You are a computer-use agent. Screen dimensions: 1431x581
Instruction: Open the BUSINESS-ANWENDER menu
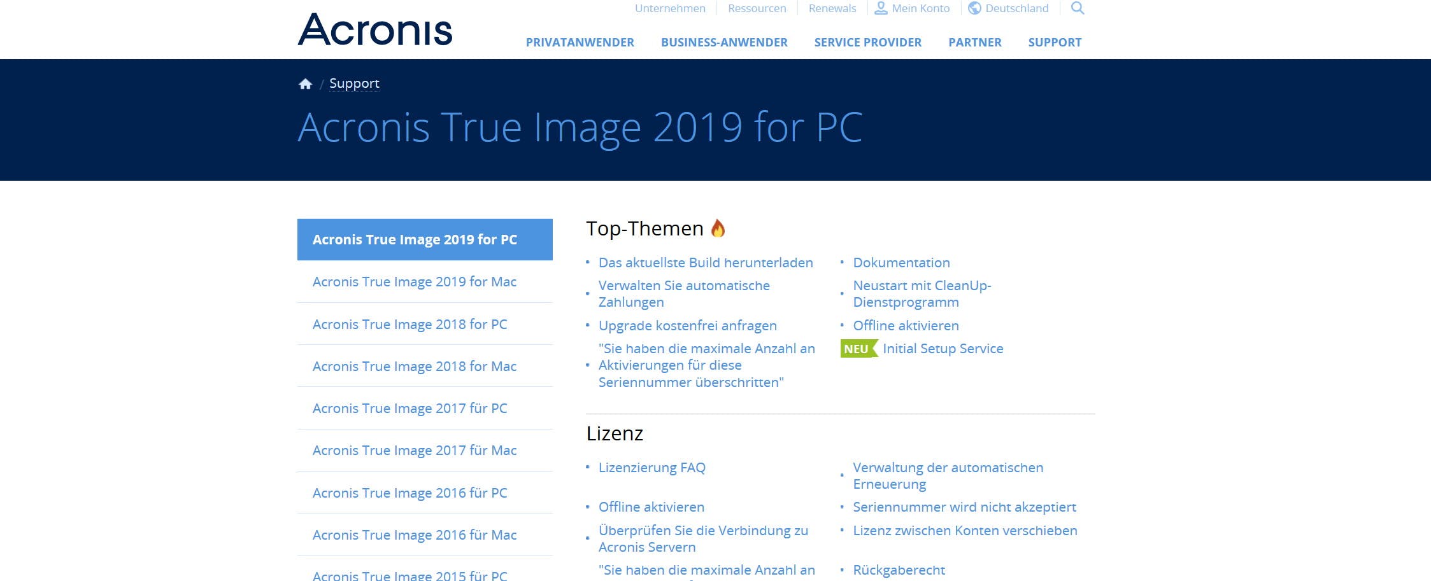click(724, 43)
